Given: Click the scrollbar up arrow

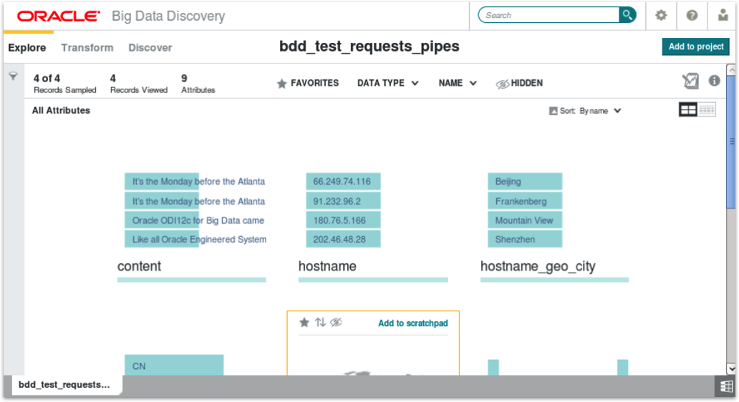Looking at the screenshot, I should (x=731, y=70).
